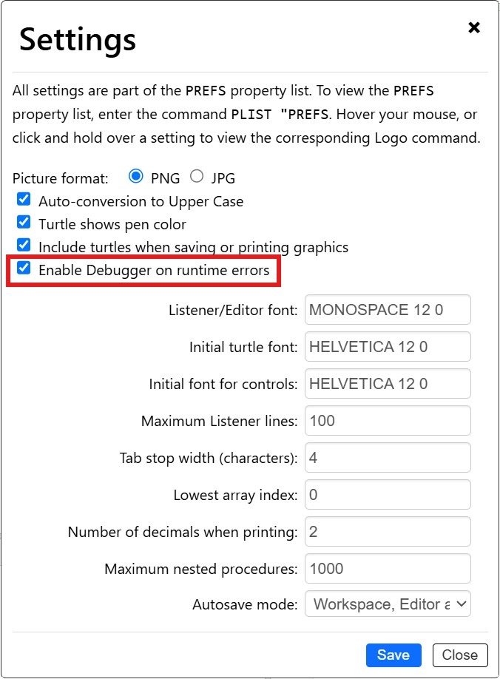Open the Autosave mode dropdown
Viewport: 500px width, 679px height.
pyautogui.click(x=388, y=604)
